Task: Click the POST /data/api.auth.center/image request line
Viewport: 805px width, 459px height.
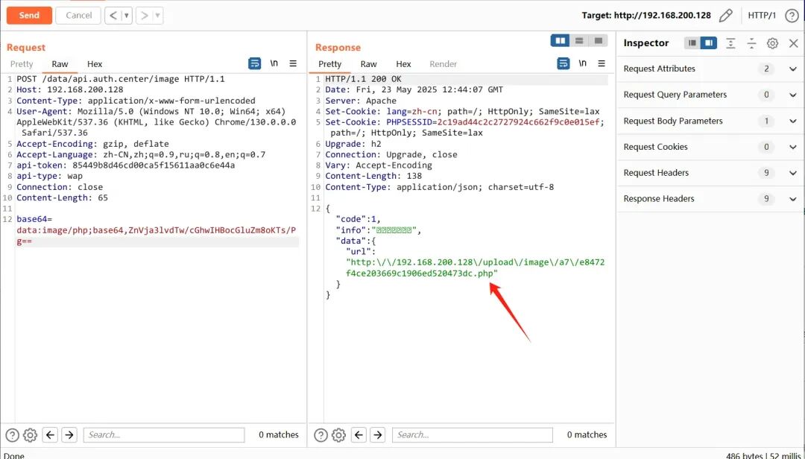Action: [x=121, y=79]
